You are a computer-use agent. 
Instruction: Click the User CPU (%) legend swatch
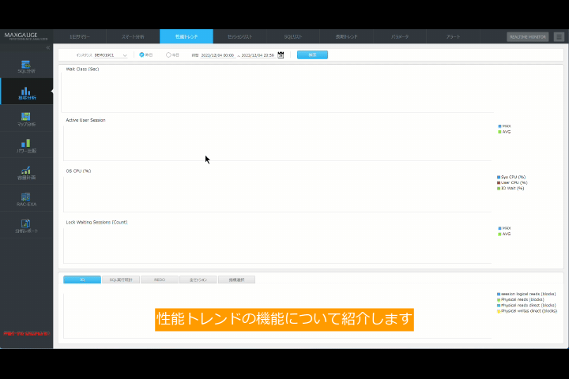pyautogui.click(x=499, y=183)
